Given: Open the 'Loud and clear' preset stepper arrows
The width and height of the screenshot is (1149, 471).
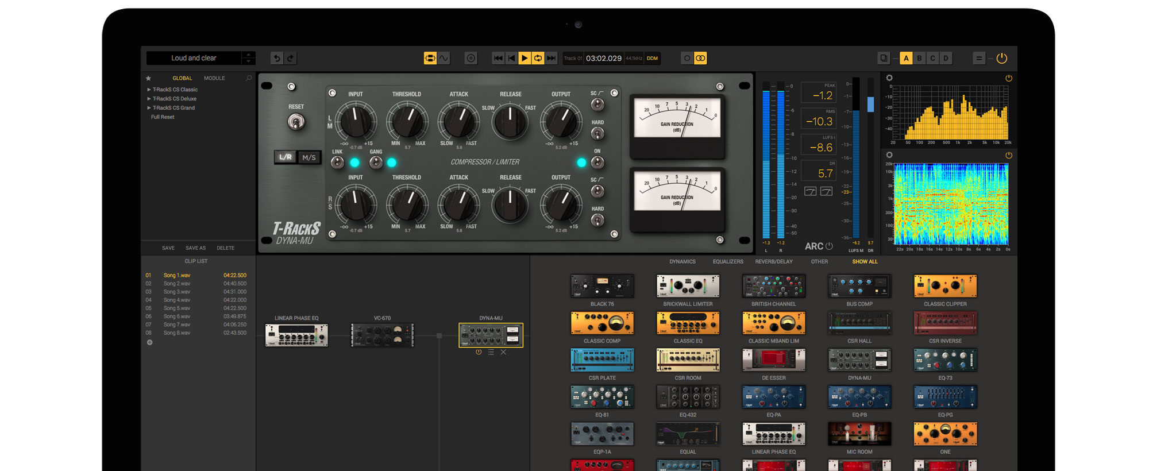Looking at the screenshot, I should coord(248,58).
